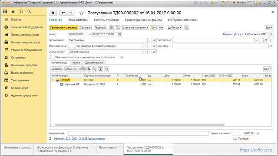Open search magnifier in sidebar toolbar

click(29, 12)
